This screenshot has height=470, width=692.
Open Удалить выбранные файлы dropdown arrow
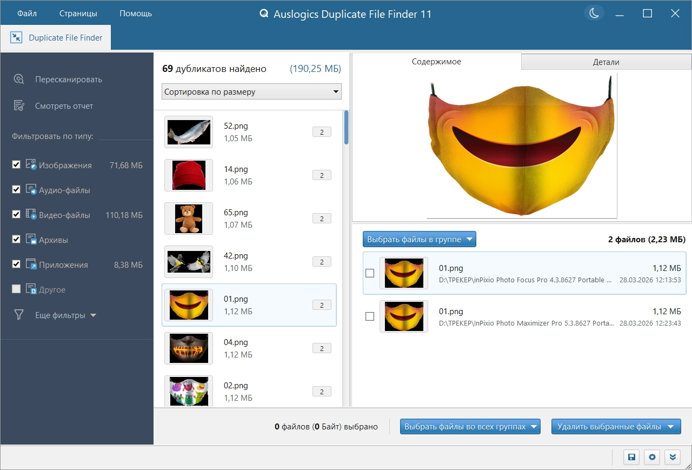click(671, 426)
